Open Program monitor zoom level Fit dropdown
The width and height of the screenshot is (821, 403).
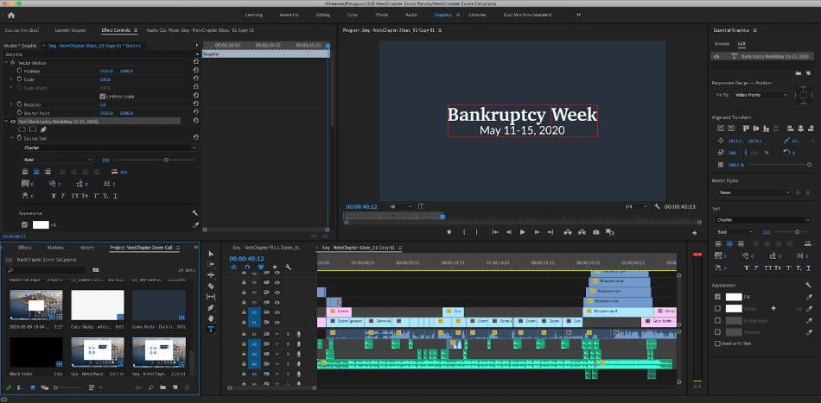[x=400, y=206]
